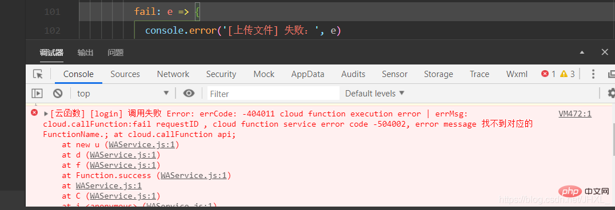Screen dimensions: 615x210
Task: Follow WAService.js:1 link after Function.success
Action: coord(193,176)
